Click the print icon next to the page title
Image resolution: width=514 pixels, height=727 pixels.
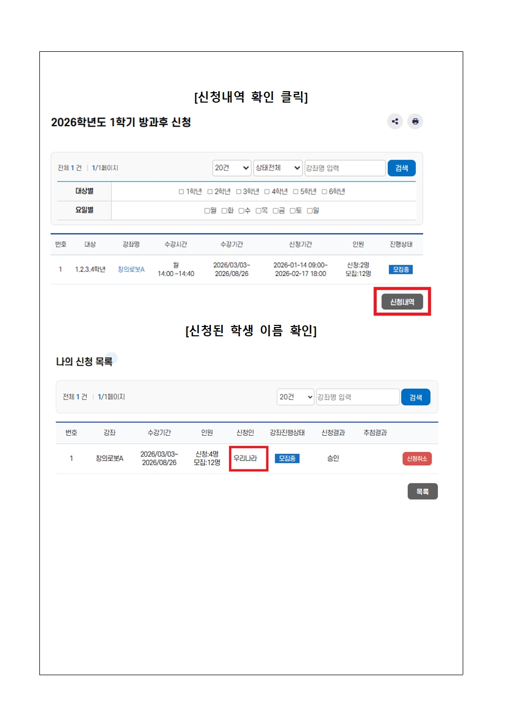415,121
